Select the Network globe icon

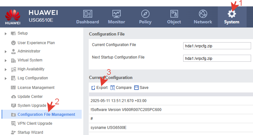[x=203, y=14]
